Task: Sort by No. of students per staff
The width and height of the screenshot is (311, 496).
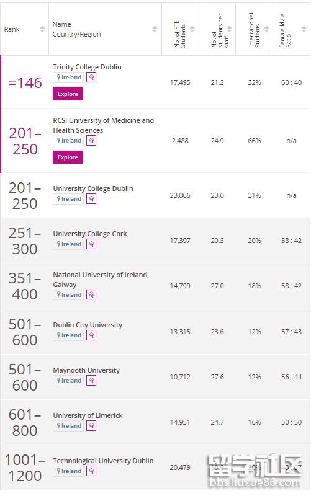Action: (230, 29)
